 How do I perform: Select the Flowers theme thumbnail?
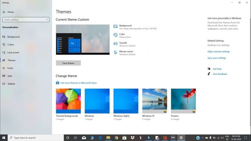coord(184,101)
